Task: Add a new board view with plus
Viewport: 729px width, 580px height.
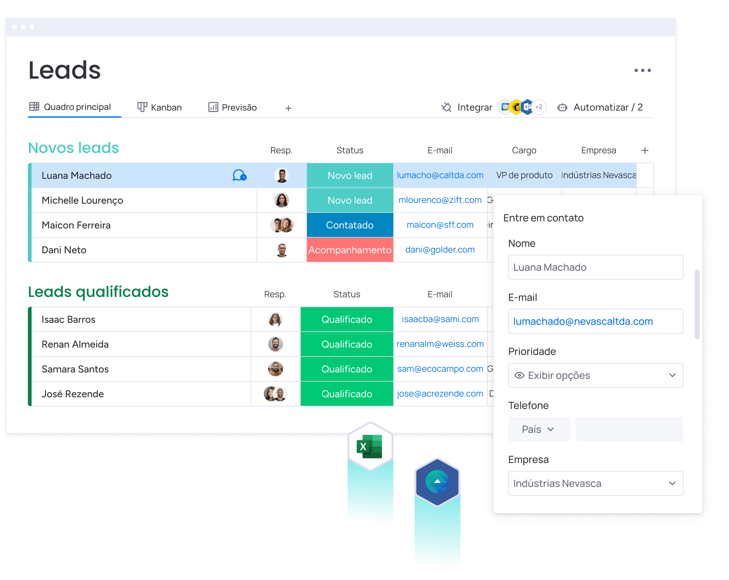Action: (x=288, y=108)
